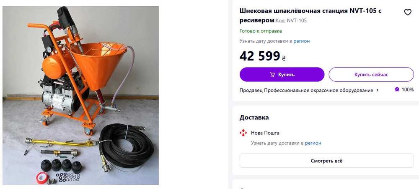Click the Код: NVT-105 product code
419x189 pixels.
point(291,20)
